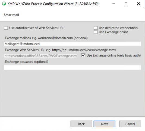Proceed with the Next button
This screenshot has width=145, height=131.
pos(104,124)
